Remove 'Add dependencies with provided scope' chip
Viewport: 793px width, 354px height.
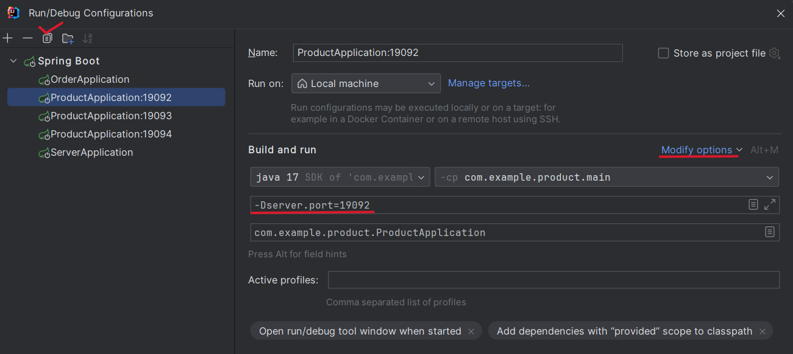tap(761, 331)
